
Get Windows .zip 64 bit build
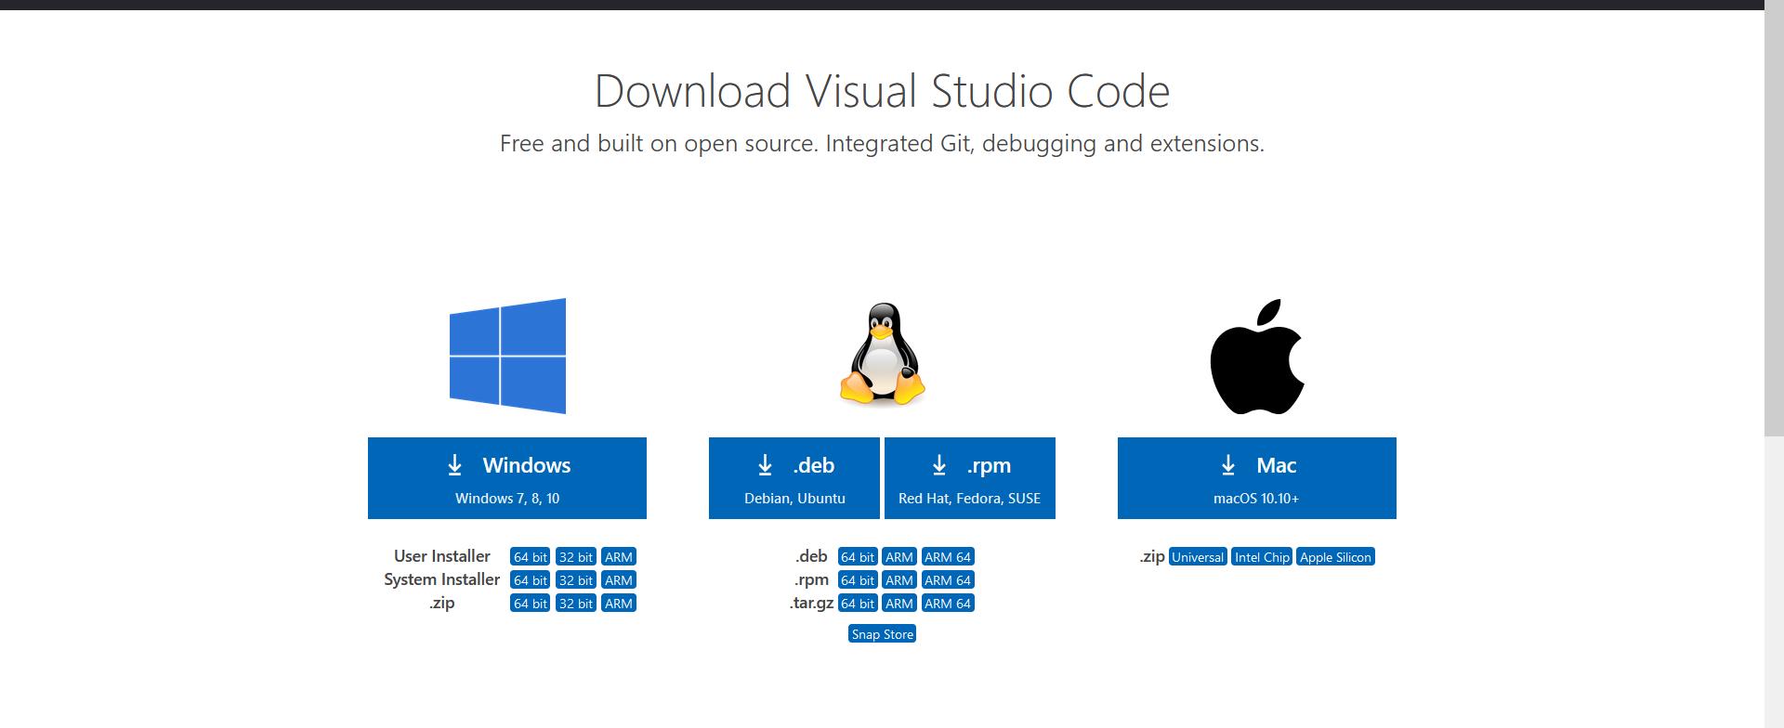(x=531, y=604)
